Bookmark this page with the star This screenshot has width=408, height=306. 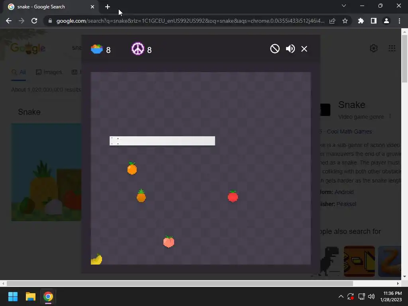point(345,21)
